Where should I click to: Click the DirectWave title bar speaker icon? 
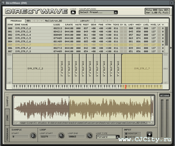[x=3, y=3]
